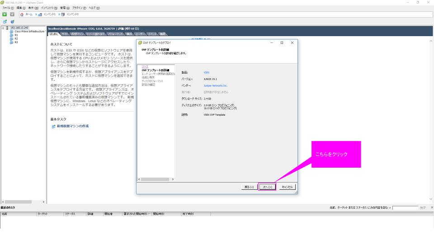
Task: Click the wizard steps scrollbar right arrow
Action: click(173, 179)
